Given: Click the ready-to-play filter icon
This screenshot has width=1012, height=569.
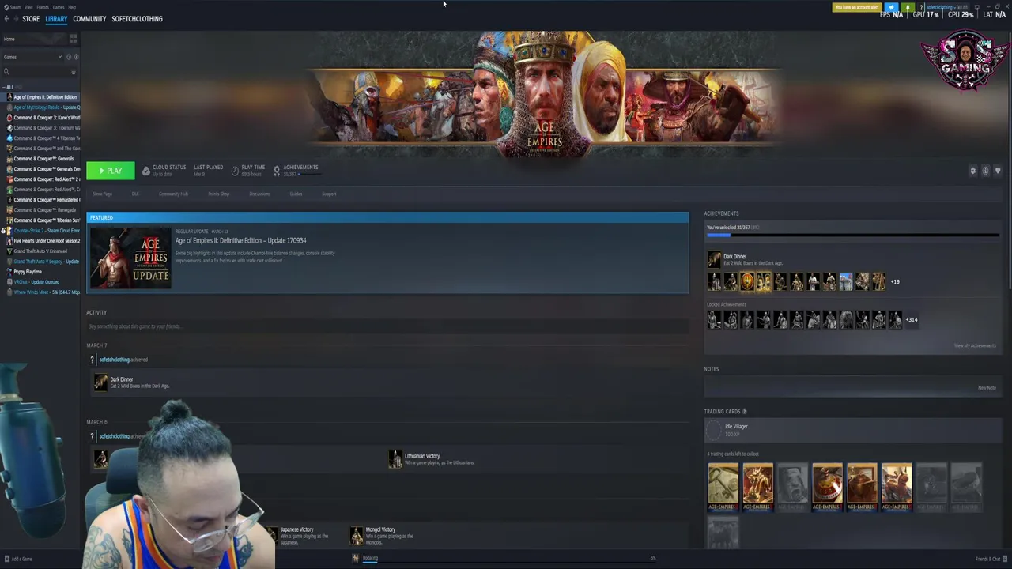Looking at the screenshot, I should pos(76,57).
